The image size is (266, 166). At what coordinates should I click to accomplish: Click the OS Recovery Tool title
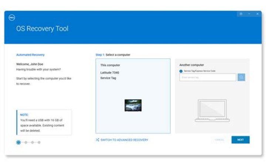point(42,28)
